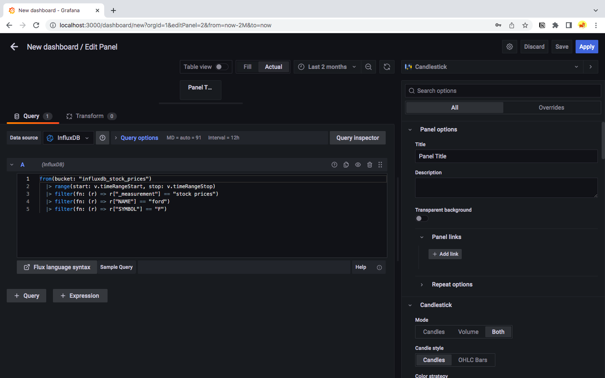Open dashboard settings gear icon
This screenshot has height=378, width=605.
click(x=510, y=47)
